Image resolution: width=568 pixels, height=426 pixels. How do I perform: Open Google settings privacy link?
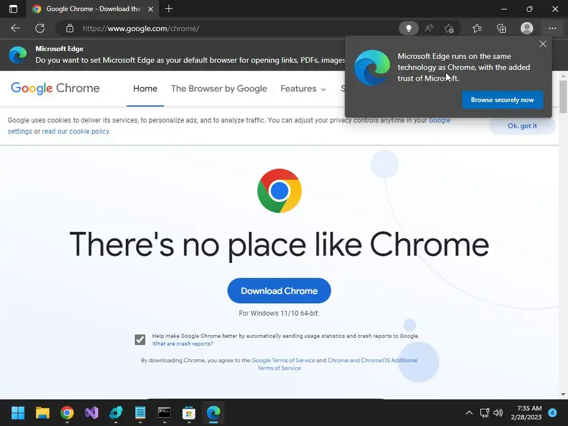point(439,120)
